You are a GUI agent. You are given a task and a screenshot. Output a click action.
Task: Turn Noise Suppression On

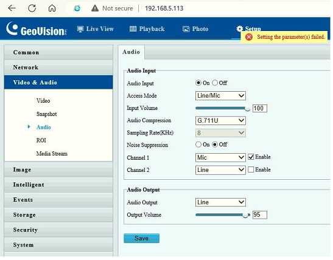(x=198, y=145)
